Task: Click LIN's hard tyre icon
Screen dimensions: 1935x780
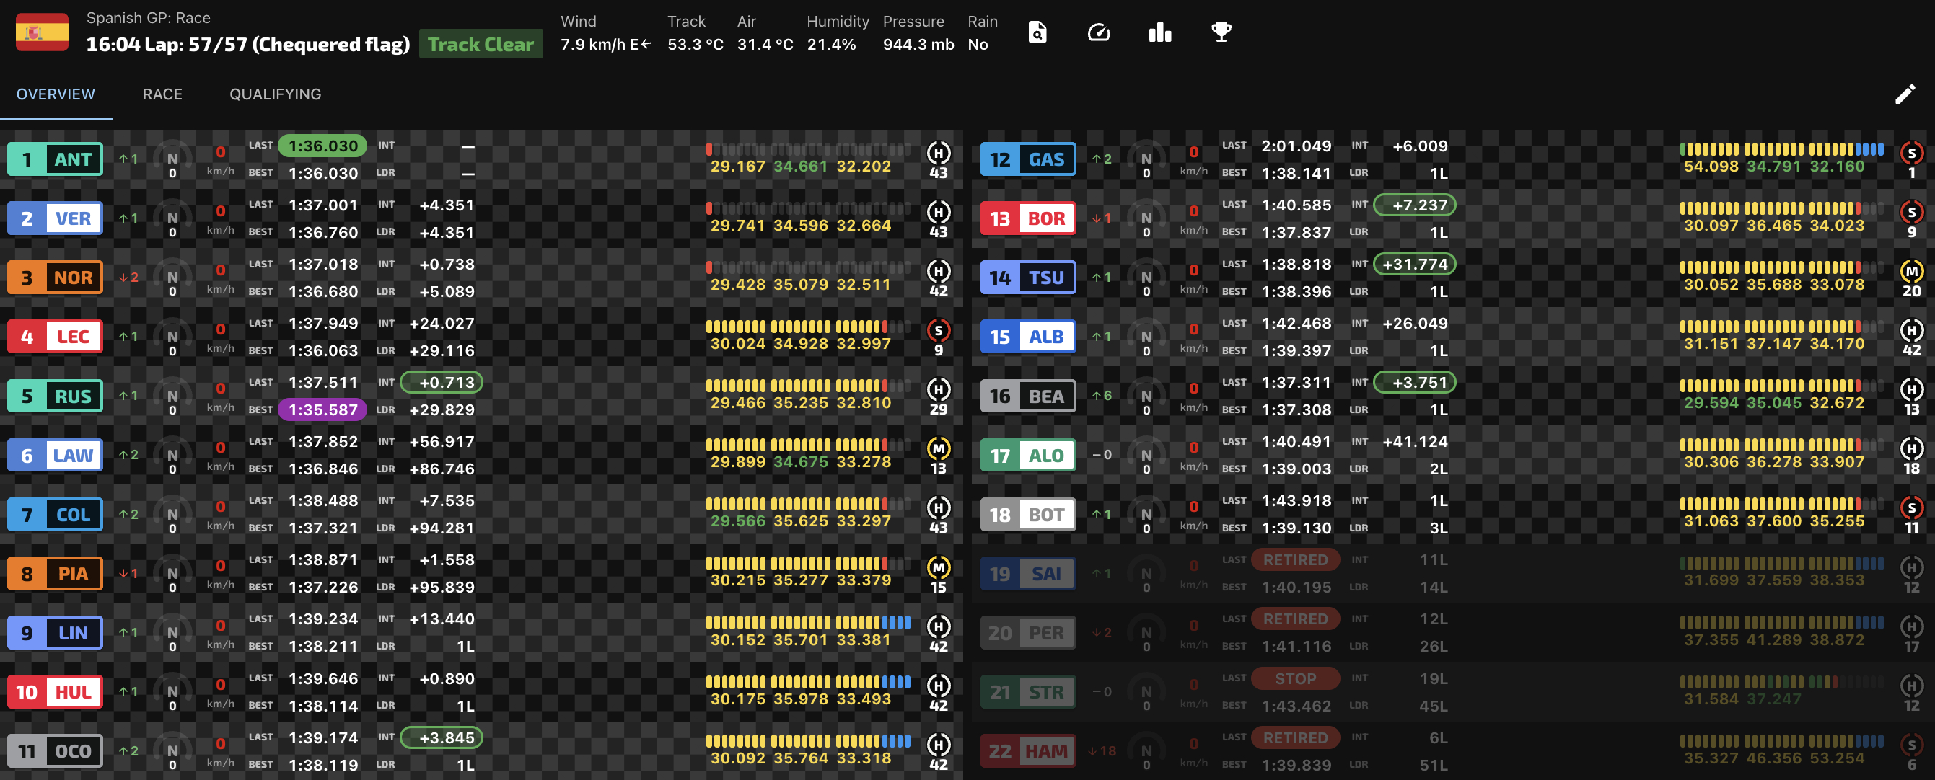Action: 938,626
